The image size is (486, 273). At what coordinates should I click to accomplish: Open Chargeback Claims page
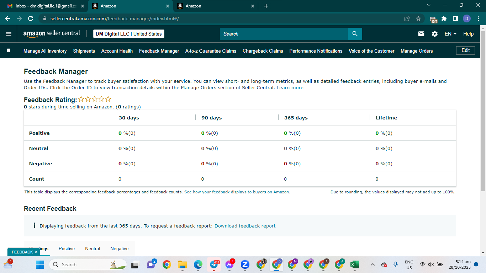(263, 51)
